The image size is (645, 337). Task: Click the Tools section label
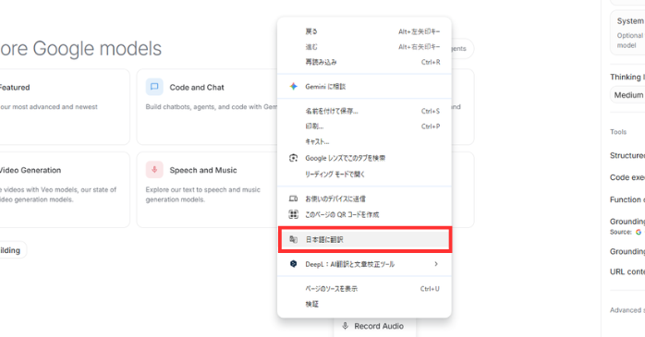(618, 131)
